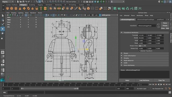Choose the Rotate tool in the toolbox
This screenshot has height=97, width=172.
(x=3, y=33)
